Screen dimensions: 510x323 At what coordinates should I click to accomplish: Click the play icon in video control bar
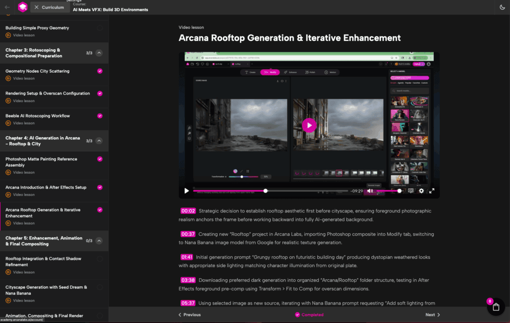point(187,191)
